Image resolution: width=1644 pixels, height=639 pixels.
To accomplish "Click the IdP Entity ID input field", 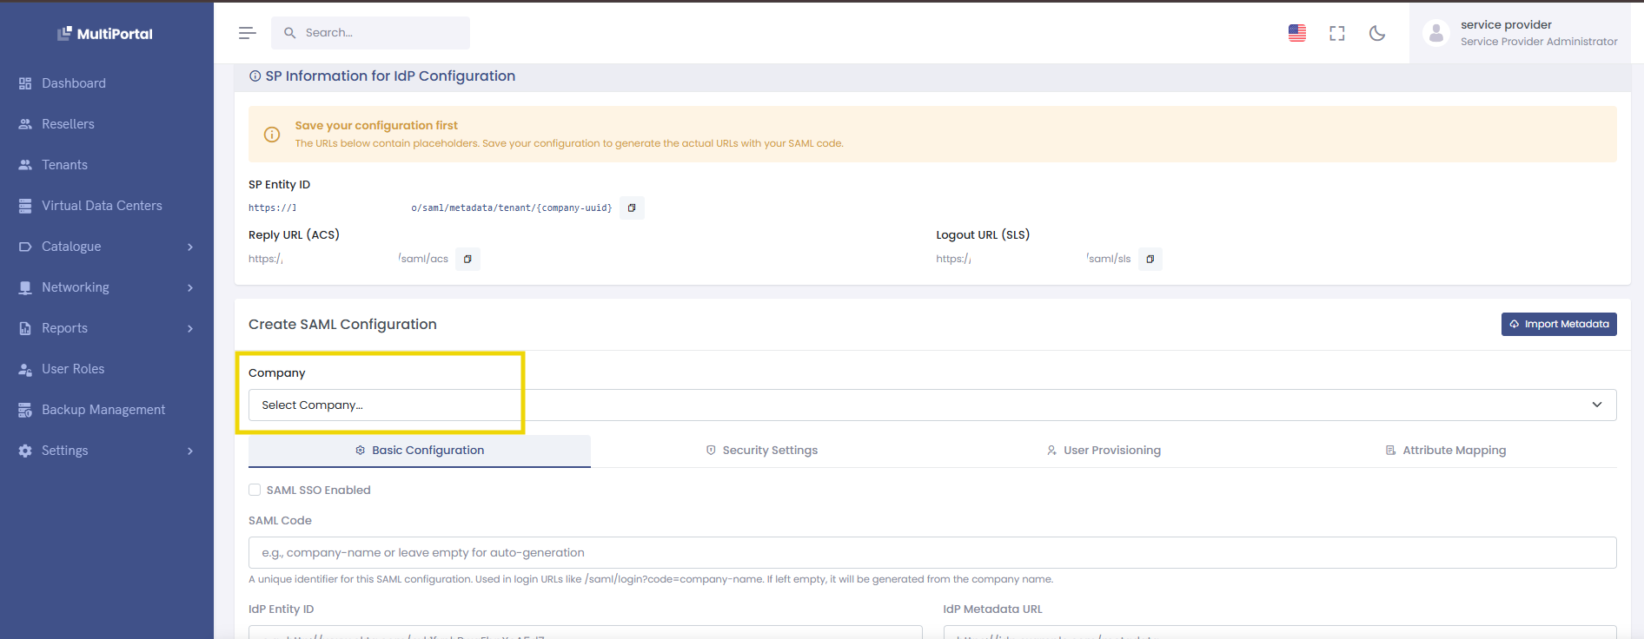I will click(x=586, y=632).
